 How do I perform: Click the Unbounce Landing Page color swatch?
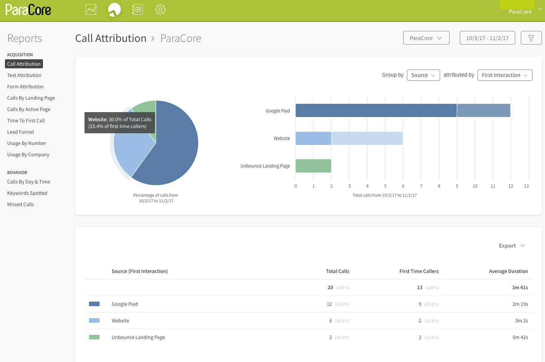94,337
